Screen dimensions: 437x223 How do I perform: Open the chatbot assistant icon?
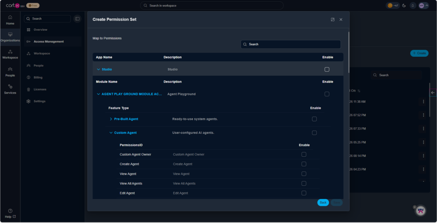421,210
